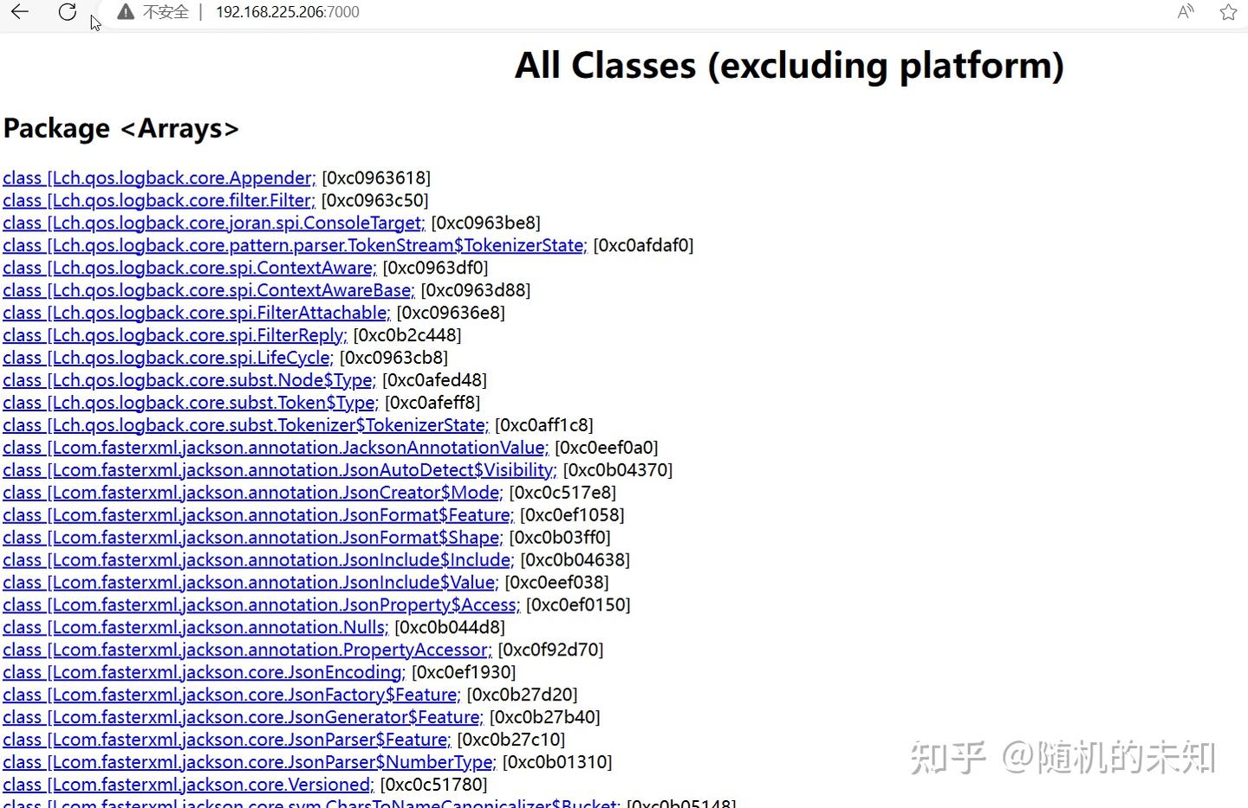Start Read Aloud with the A icon
The width and height of the screenshot is (1248, 808).
(1185, 12)
